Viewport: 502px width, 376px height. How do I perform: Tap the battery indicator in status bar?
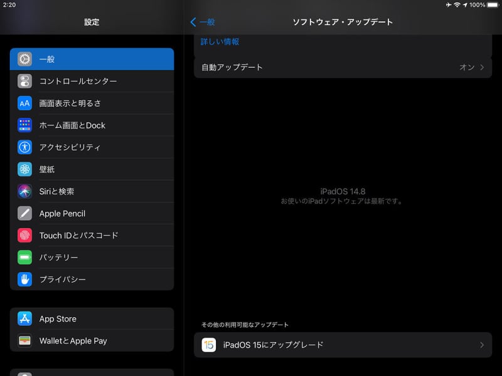[493, 5]
